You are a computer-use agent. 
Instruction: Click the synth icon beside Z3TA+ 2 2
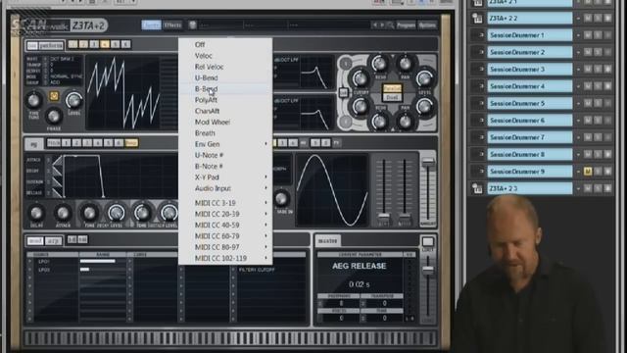(477, 19)
